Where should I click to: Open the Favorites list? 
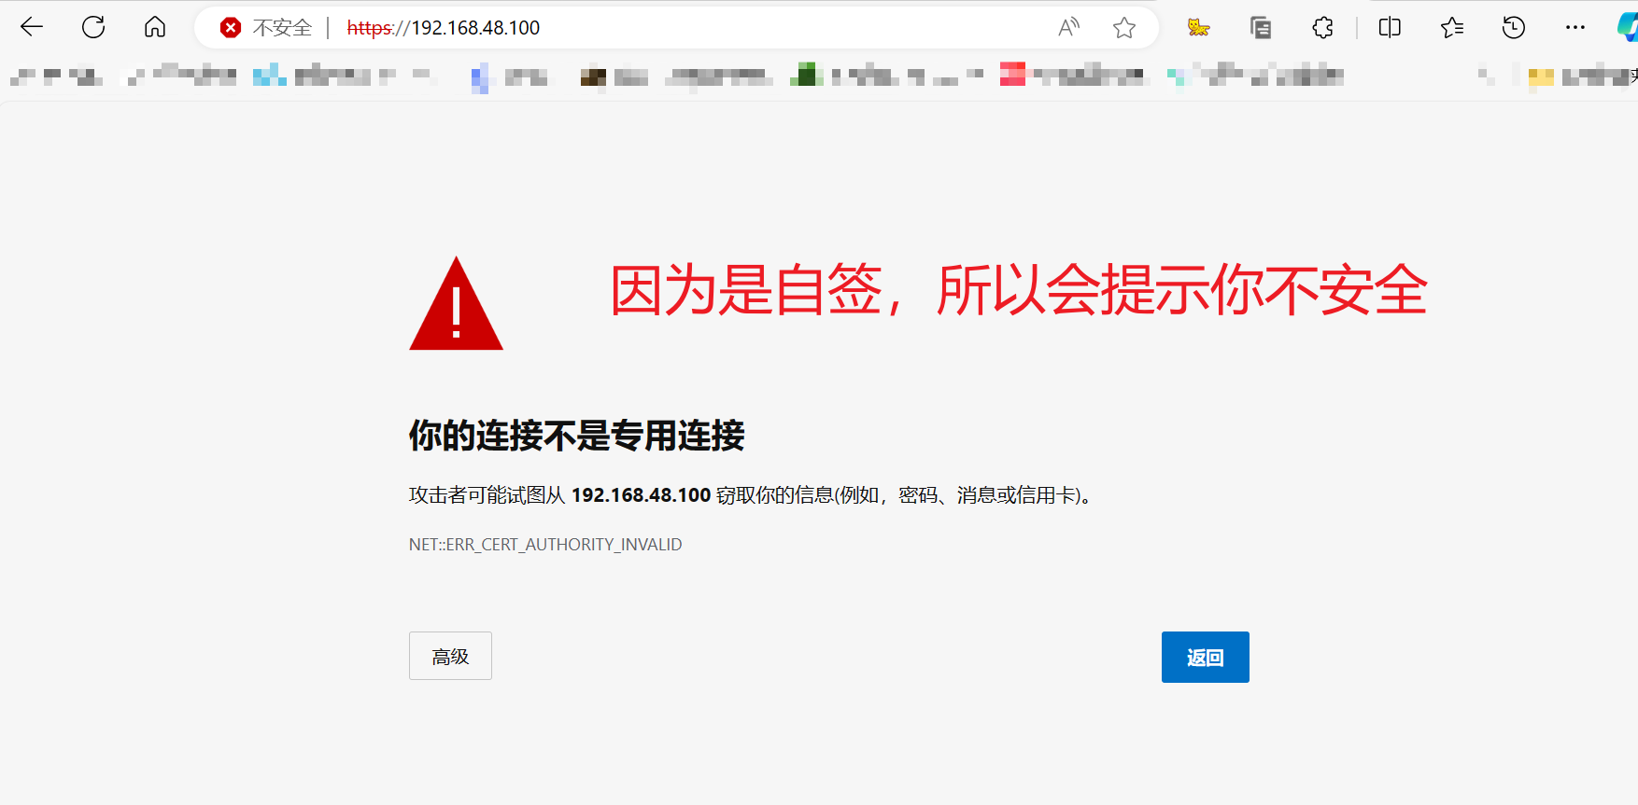[x=1452, y=28]
